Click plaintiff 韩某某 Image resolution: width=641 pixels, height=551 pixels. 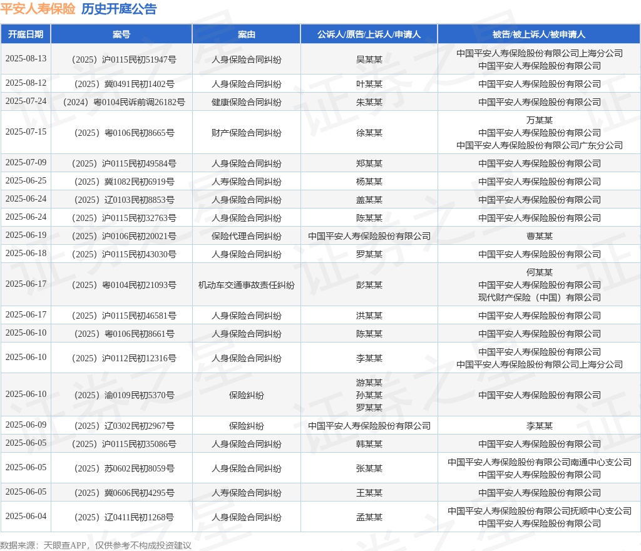point(369,444)
